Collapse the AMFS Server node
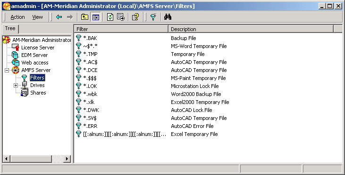 click(7, 70)
